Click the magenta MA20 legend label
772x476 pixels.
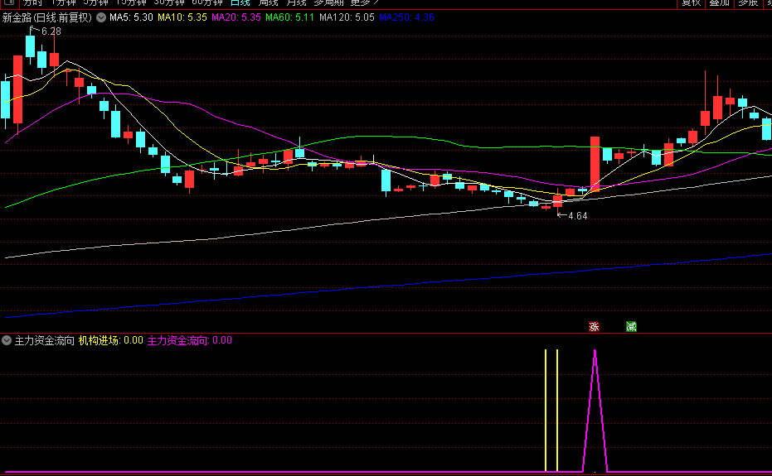coord(236,17)
